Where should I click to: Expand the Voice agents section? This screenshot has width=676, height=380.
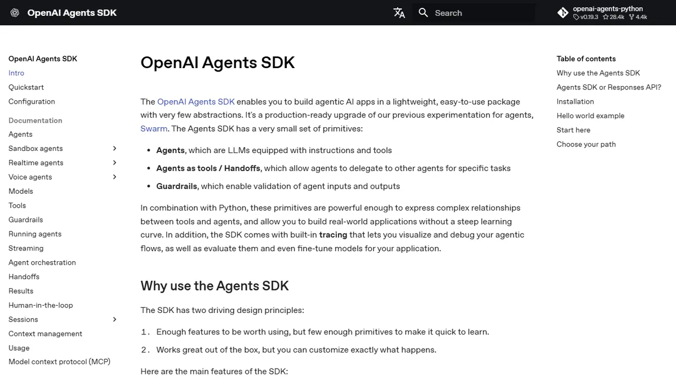[x=114, y=177]
